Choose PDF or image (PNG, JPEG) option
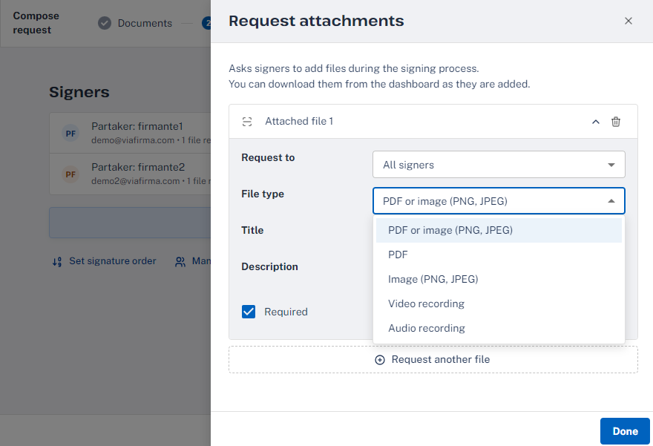 click(499, 230)
